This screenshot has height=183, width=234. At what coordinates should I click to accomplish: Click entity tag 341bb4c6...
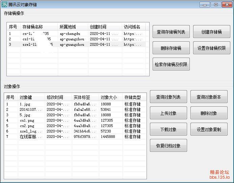tap(84, 131)
